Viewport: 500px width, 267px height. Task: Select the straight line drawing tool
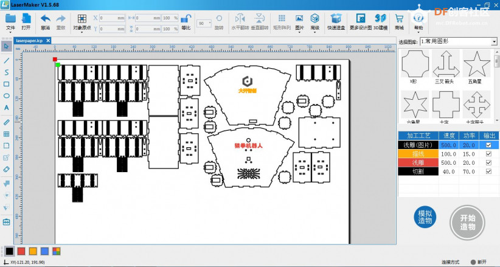6,61
